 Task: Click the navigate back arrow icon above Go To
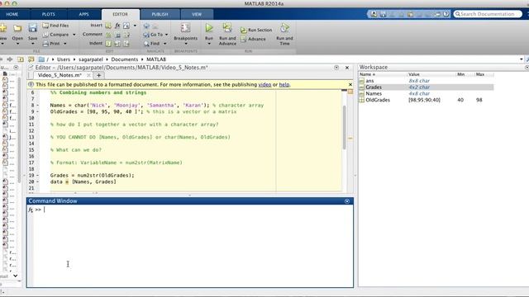click(x=146, y=26)
